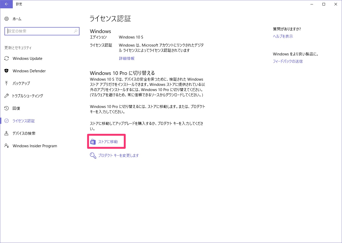Image resolution: width=342 pixels, height=243 pixels.
Task: Minimize the 設定 window
Action: (x=312, y=4)
